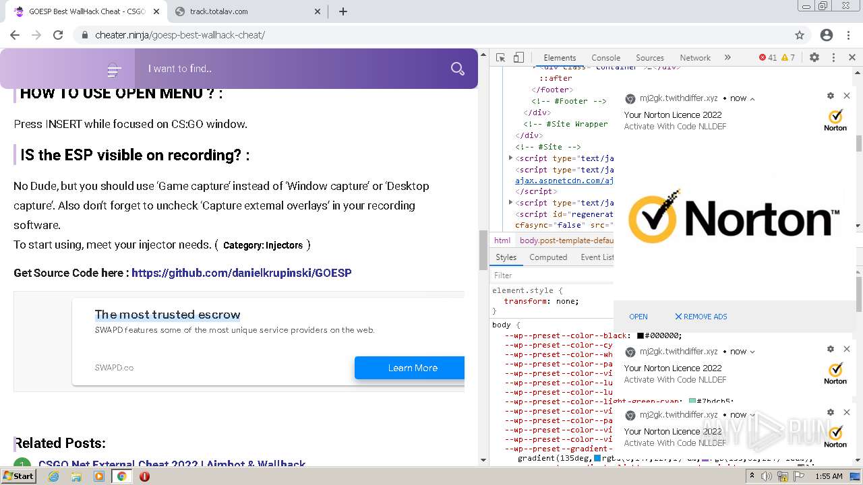Open ajax.aspnetcdn.com script link
The image size is (863, 485).
click(x=564, y=181)
